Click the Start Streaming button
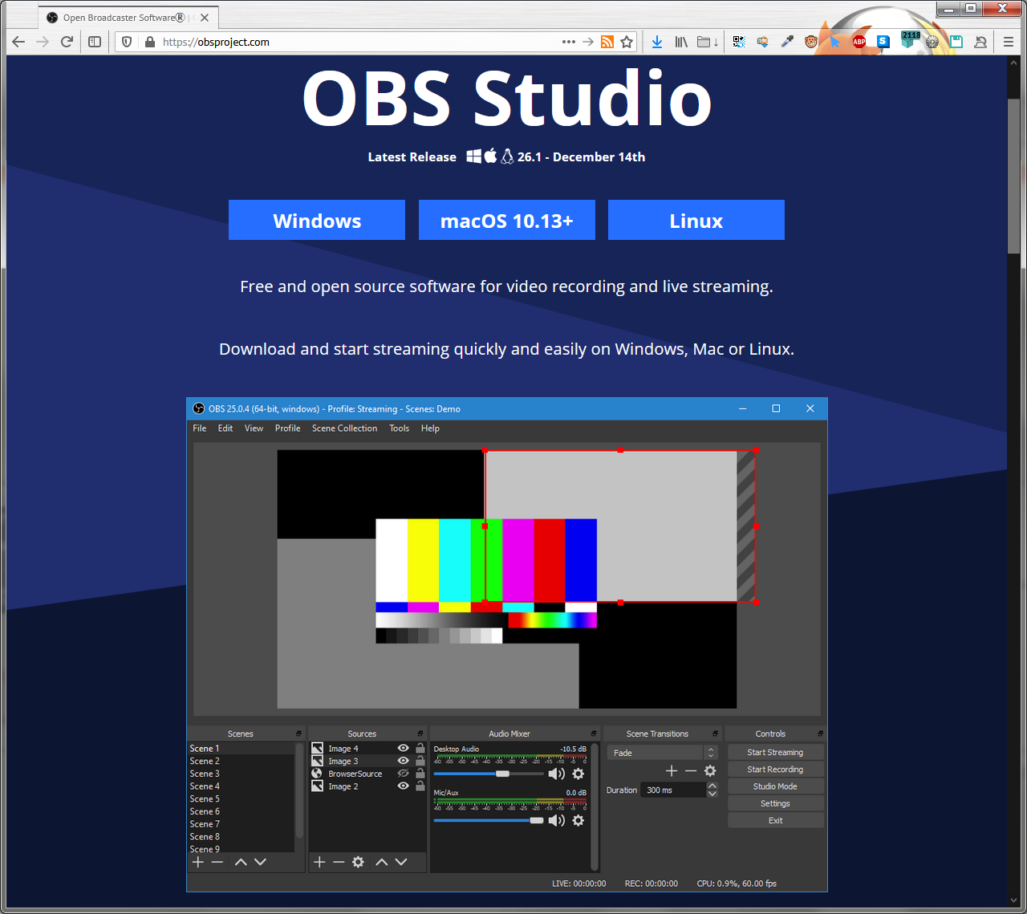 pyautogui.click(x=775, y=752)
